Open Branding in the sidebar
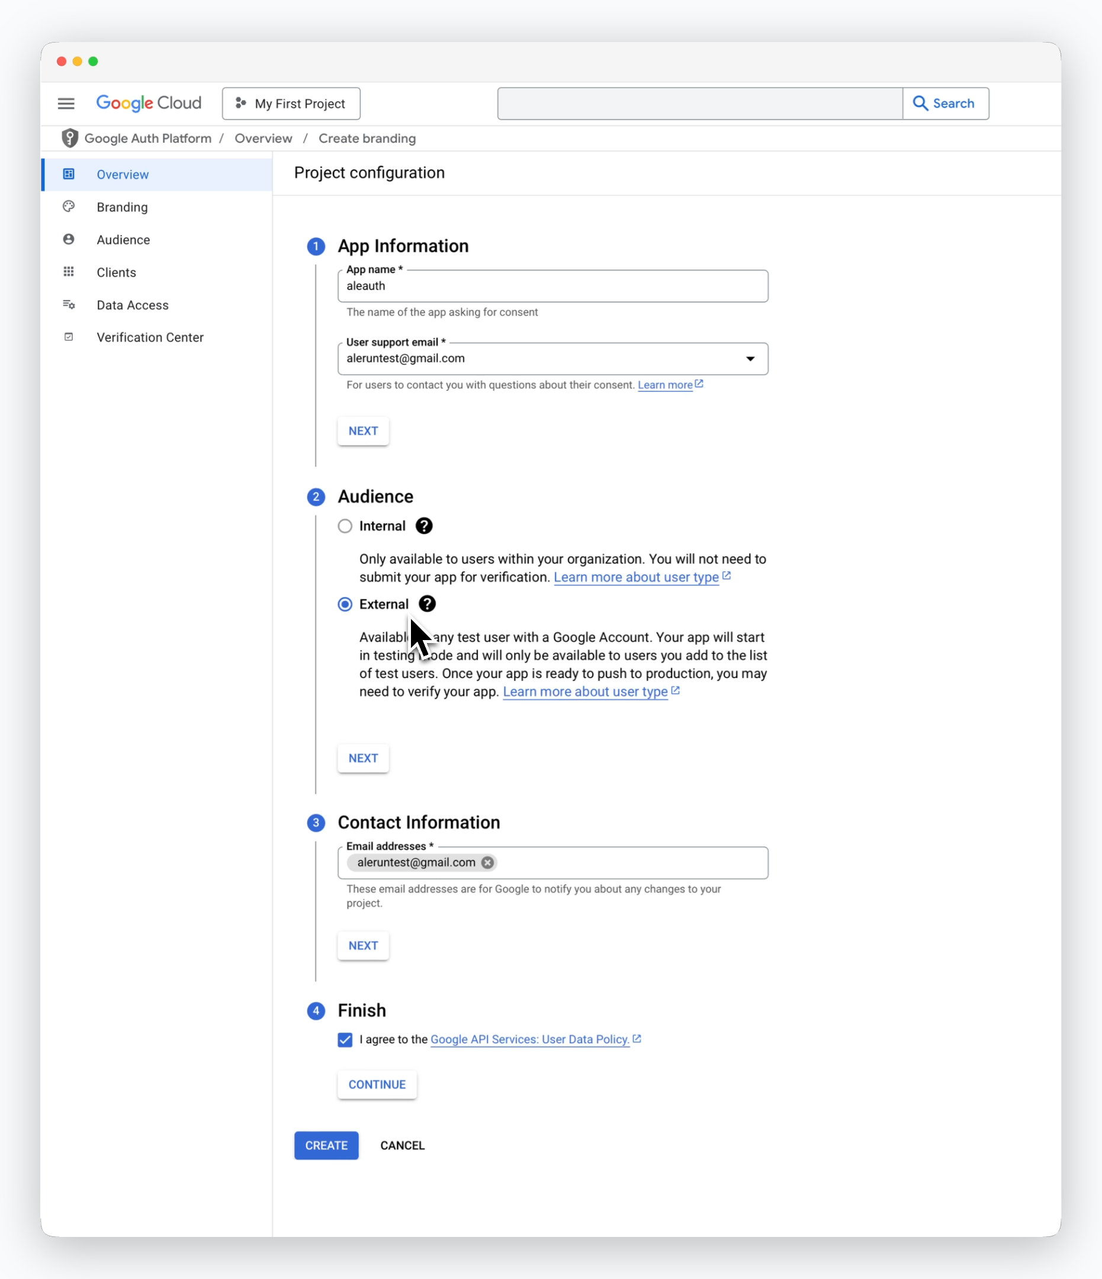1102x1279 pixels. 158,207
